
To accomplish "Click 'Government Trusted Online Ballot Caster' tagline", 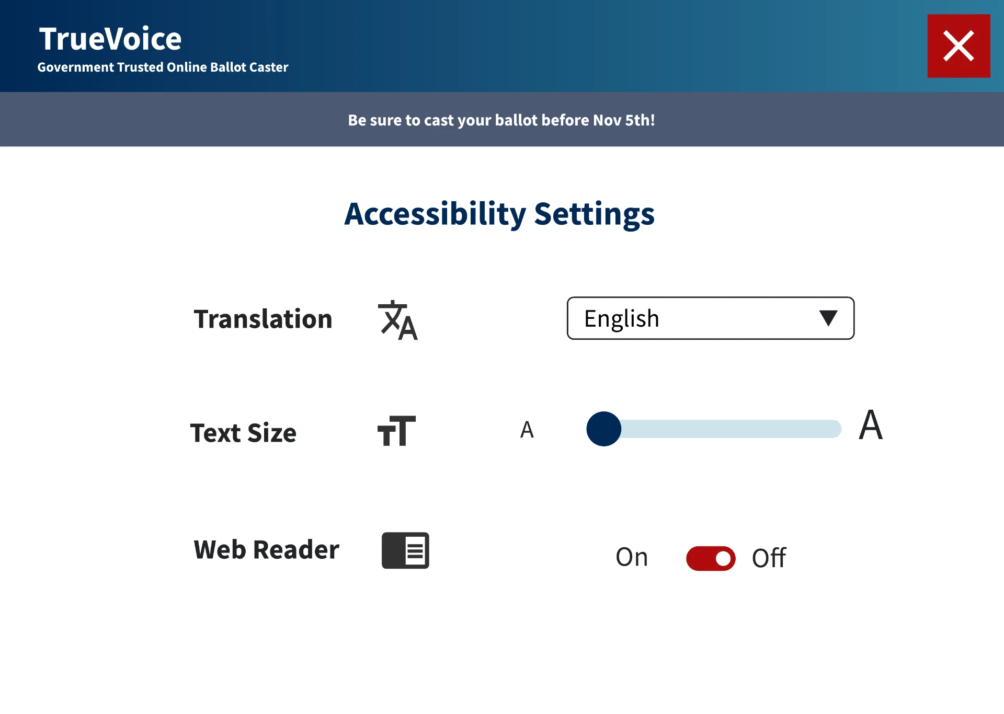I will [x=163, y=67].
